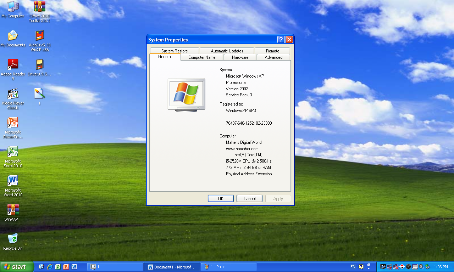Click the display monitor tray icon
454x272 pixels.
(x=383, y=267)
